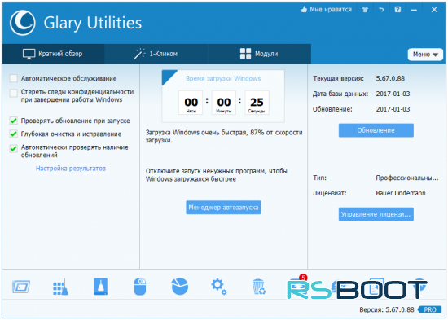Open the disk cleaner broom icon
The height and width of the screenshot is (320, 448).
(x=60, y=287)
